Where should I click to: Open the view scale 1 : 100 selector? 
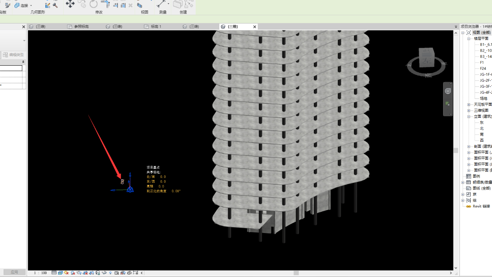tap(40, 273)
